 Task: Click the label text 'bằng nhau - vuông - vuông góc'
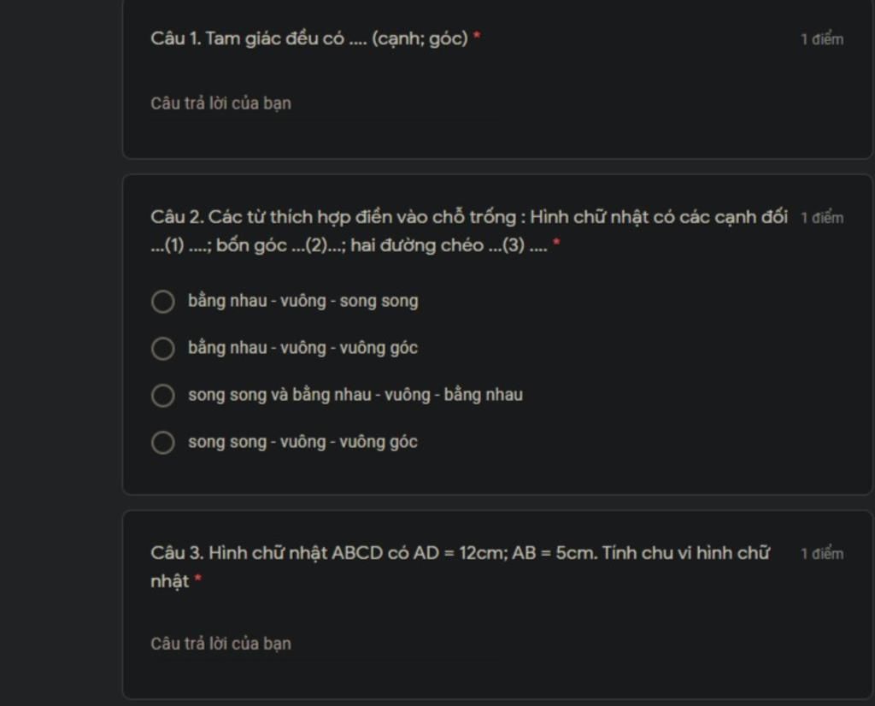[x=303, y=348]
